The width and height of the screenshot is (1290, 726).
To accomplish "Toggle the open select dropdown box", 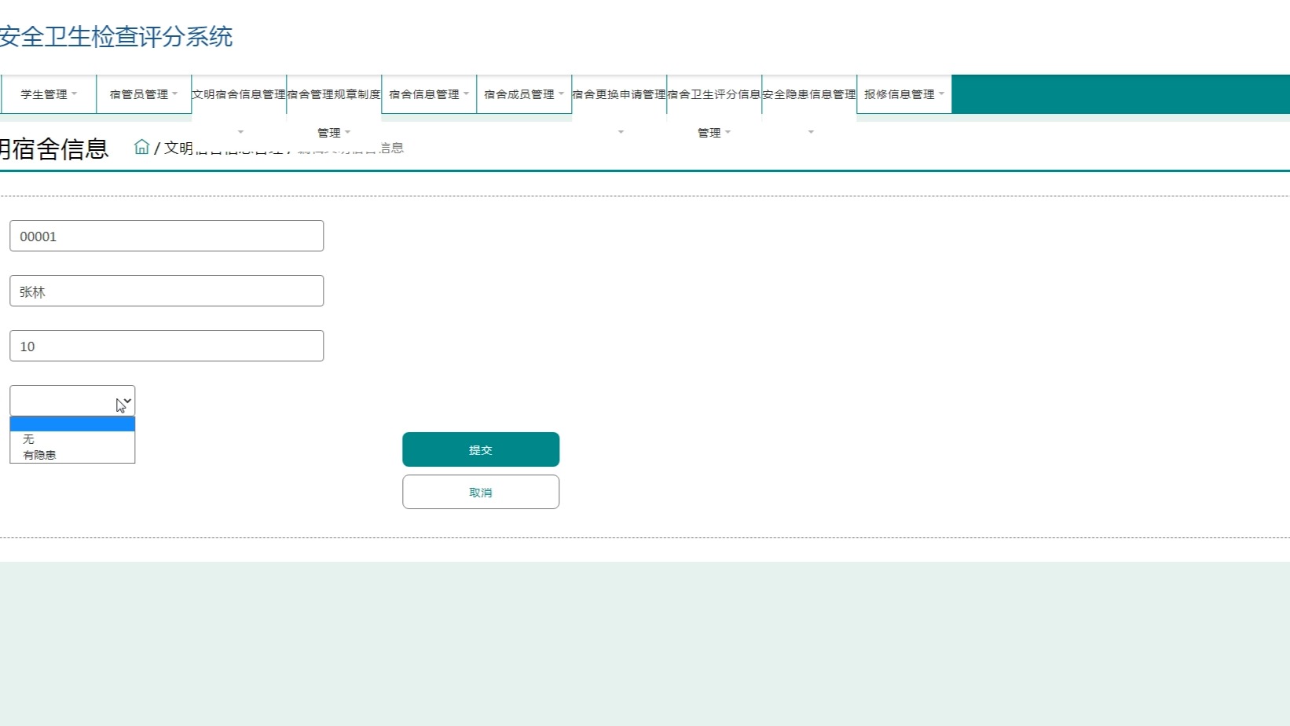I will click(x=72, y=401).
